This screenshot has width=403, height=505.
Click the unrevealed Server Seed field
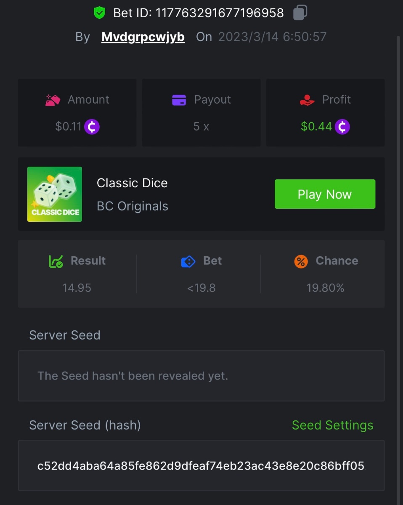click(201, 376)
